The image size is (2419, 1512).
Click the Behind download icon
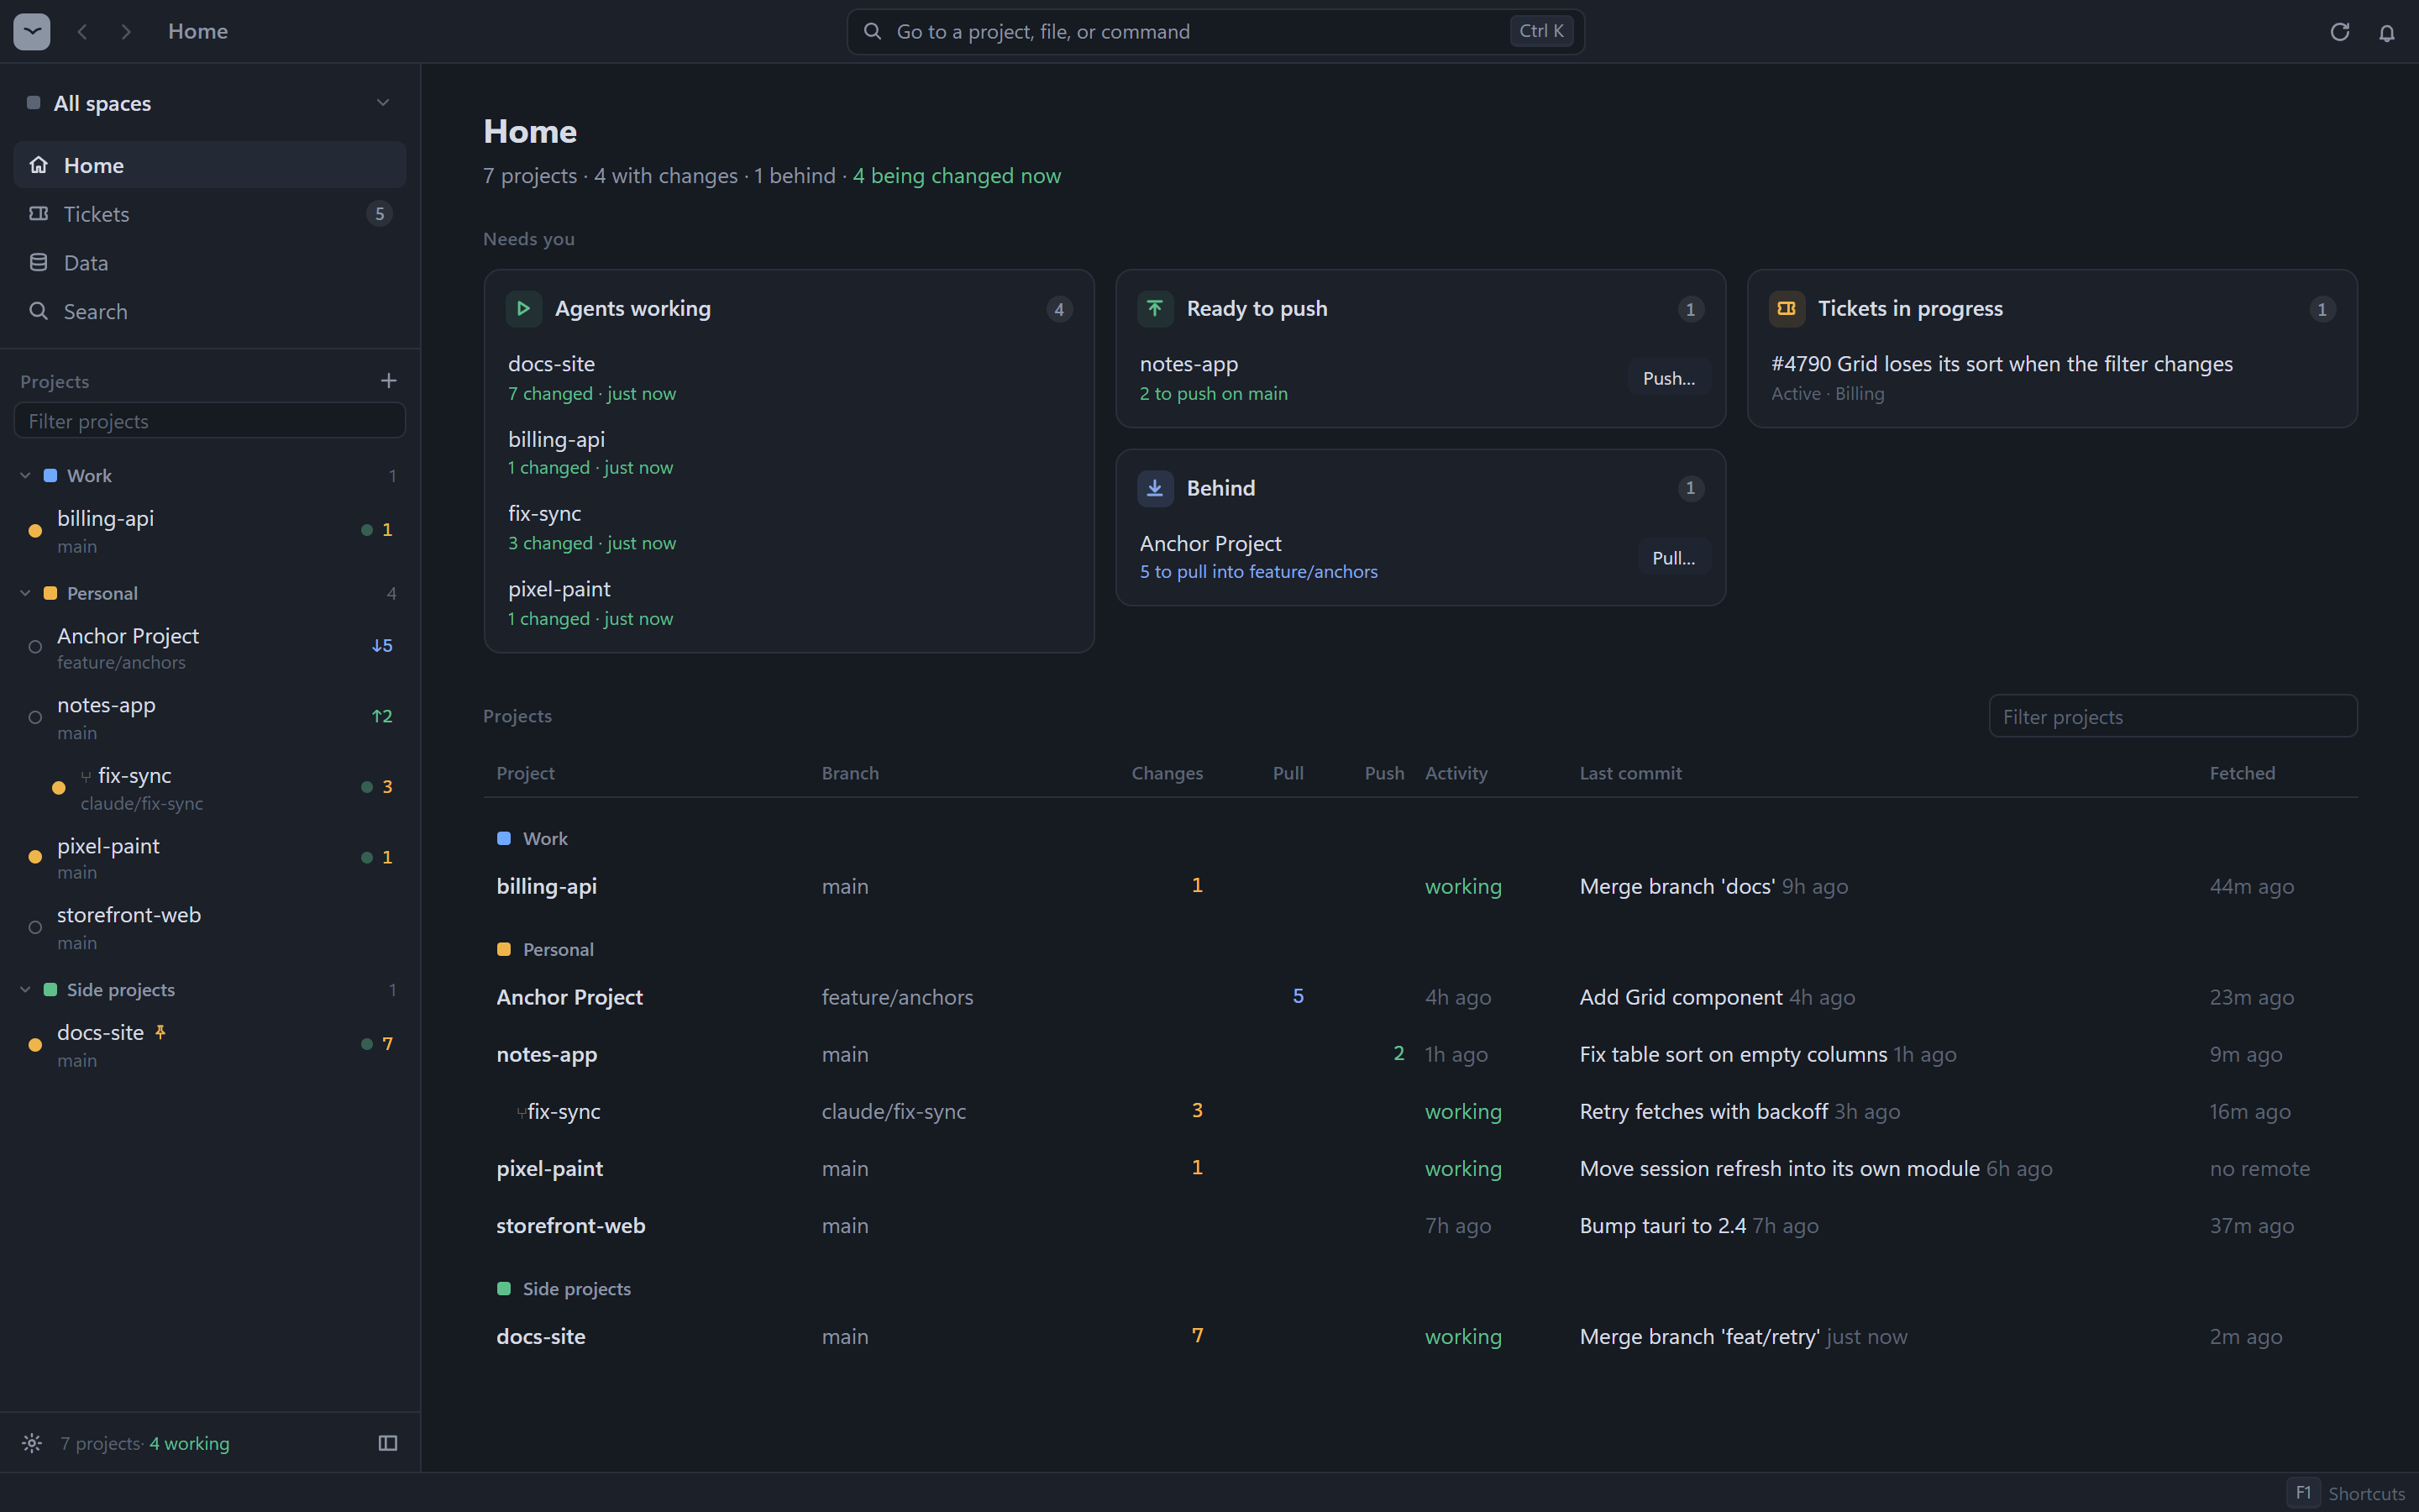click(x=1155, y=488)
